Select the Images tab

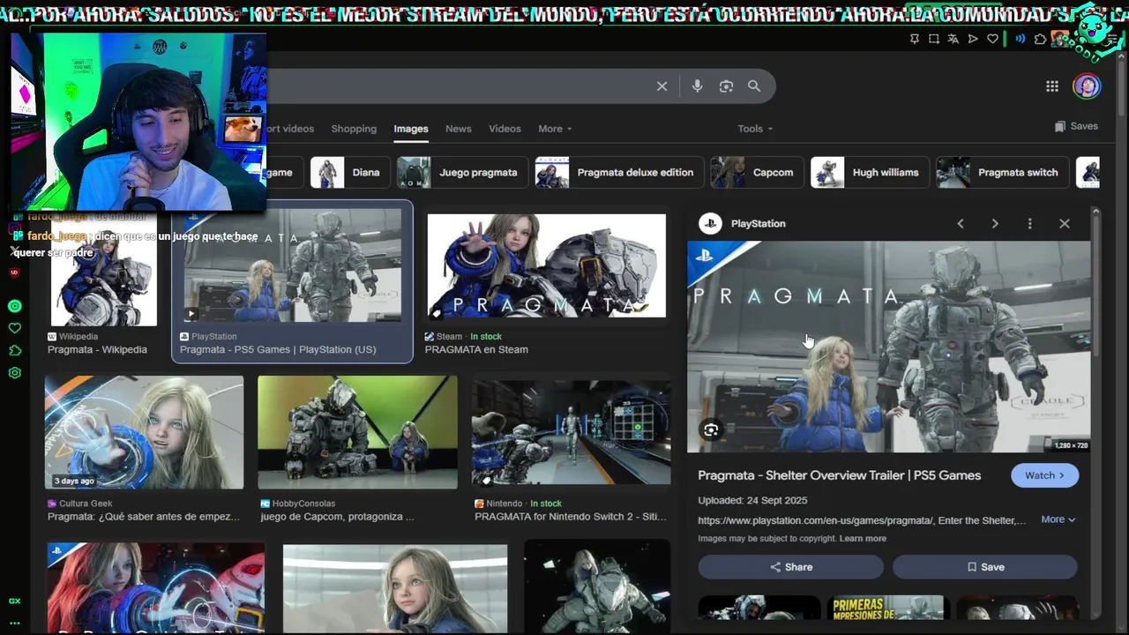[x=411, y=129]
